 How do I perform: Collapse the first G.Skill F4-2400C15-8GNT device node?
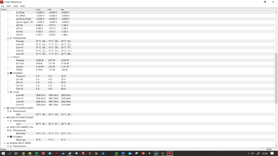5,108
